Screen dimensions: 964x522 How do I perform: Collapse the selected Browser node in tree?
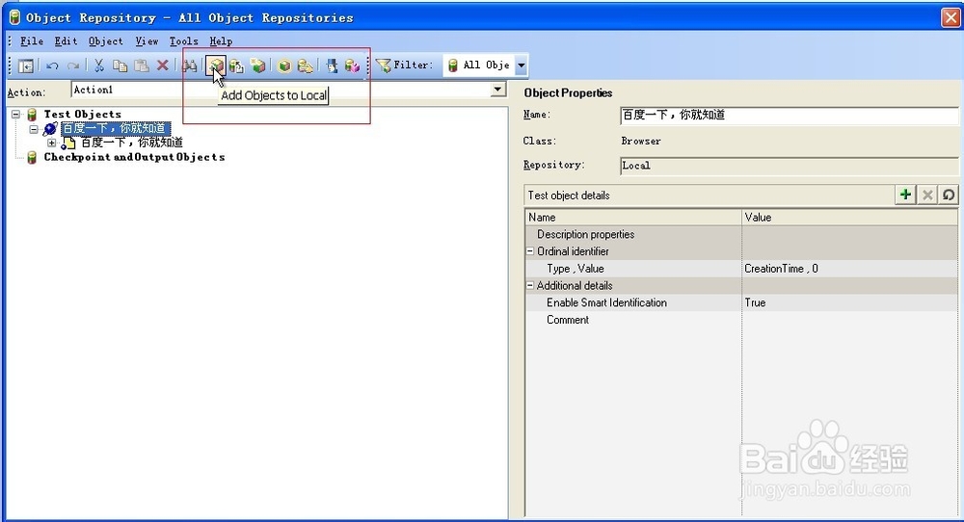pos(34,129)
